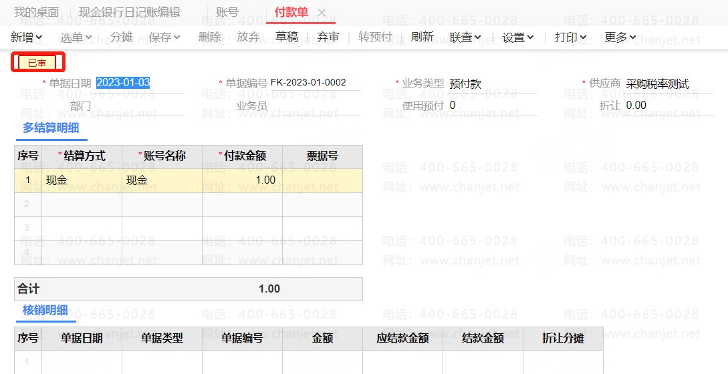Click 刷新 to refresh
The height and width of the screenshot is (374, 728).
point(422,37)
